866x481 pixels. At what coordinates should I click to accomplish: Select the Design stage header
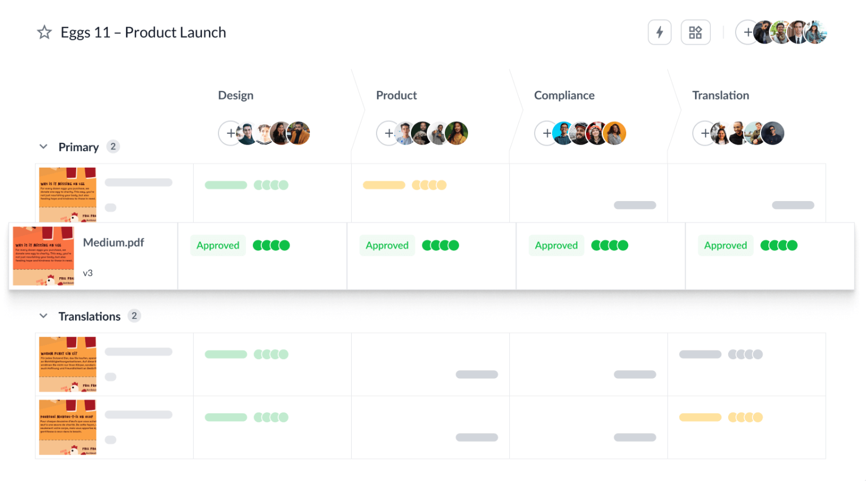[x=235, y=95]
